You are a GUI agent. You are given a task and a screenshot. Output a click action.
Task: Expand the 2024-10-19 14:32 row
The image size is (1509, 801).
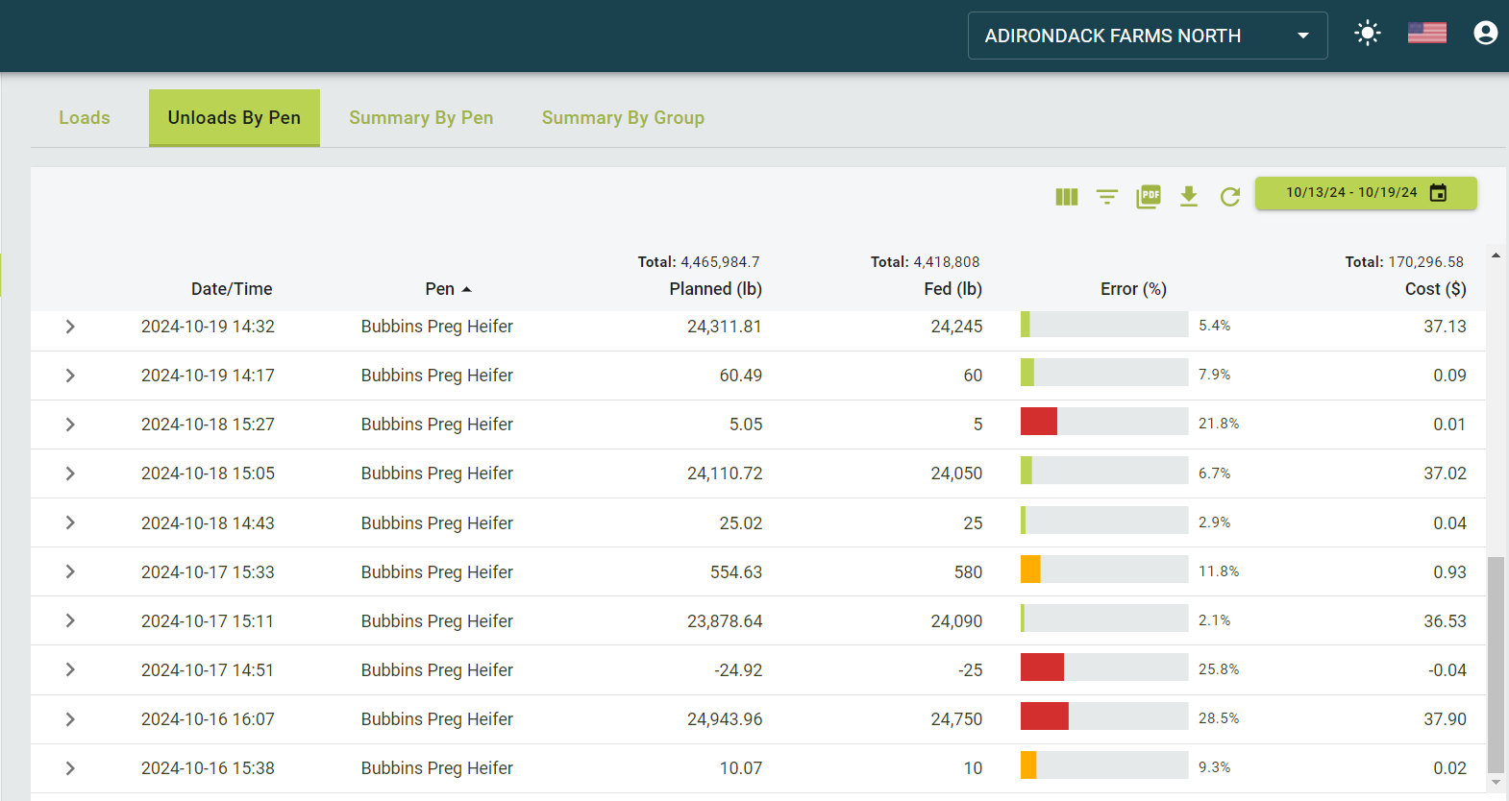(70, 327)
